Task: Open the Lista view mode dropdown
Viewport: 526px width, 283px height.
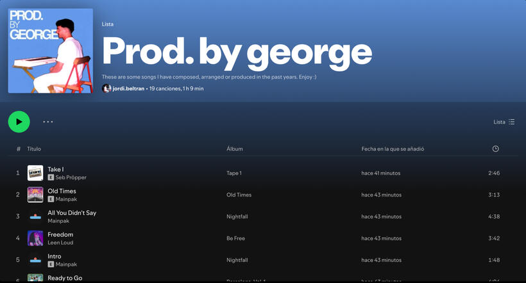Action: [504, 122]
